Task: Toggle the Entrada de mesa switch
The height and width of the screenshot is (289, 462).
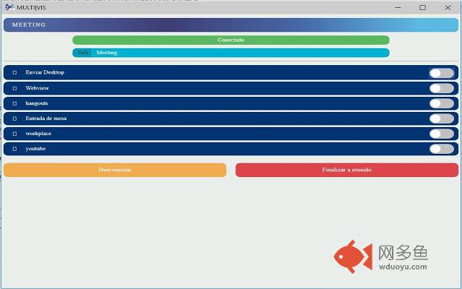Action: pyautogui.click(x=441, y=118)
